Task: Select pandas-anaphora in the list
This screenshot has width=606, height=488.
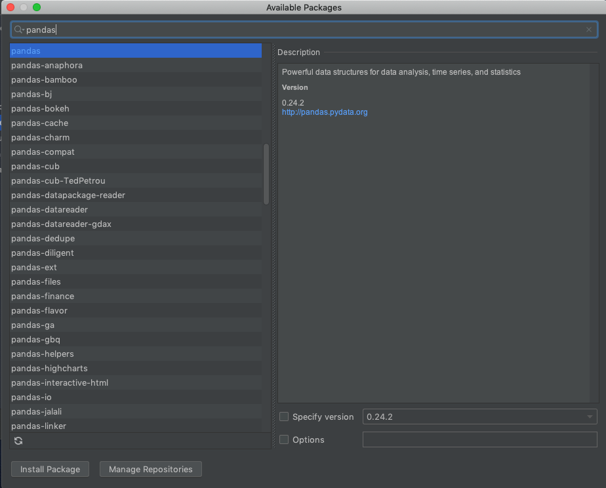Action: pos(136,66)
